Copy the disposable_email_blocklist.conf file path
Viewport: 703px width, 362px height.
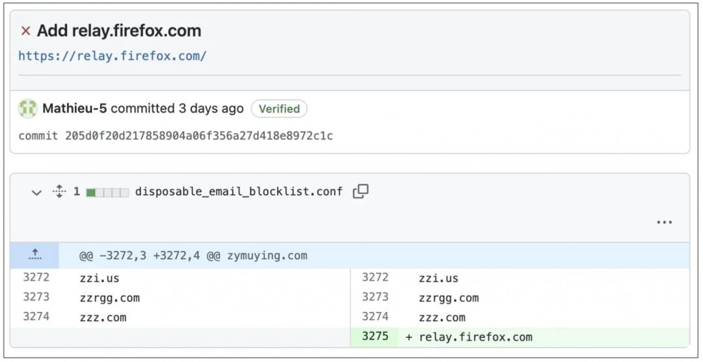[361, 191]
